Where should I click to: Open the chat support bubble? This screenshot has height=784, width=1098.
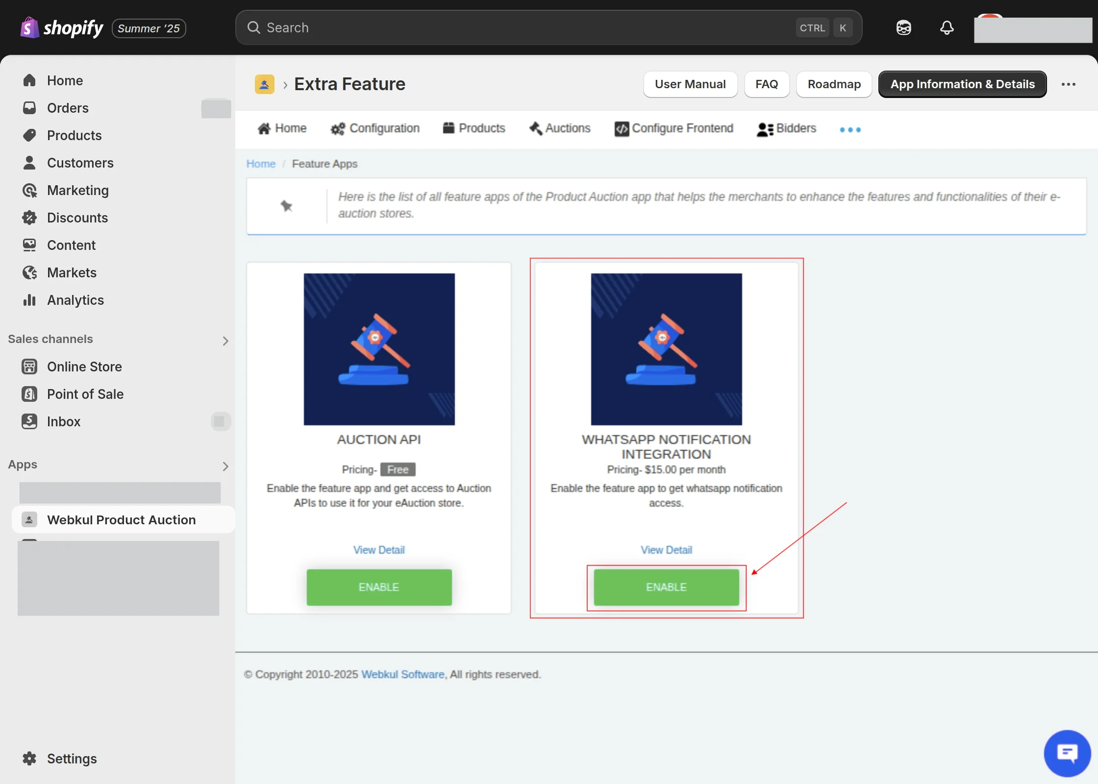(x=1067, y=753)
